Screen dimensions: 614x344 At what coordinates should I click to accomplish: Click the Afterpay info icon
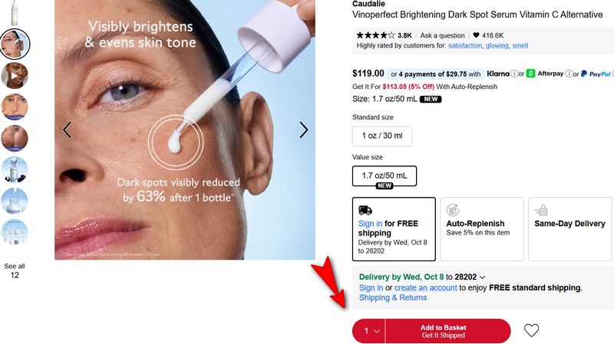(569, 74)
